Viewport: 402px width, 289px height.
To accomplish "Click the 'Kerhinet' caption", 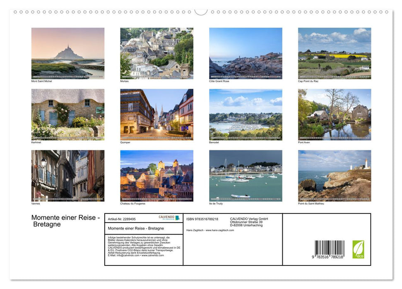I will coord(36,142).
